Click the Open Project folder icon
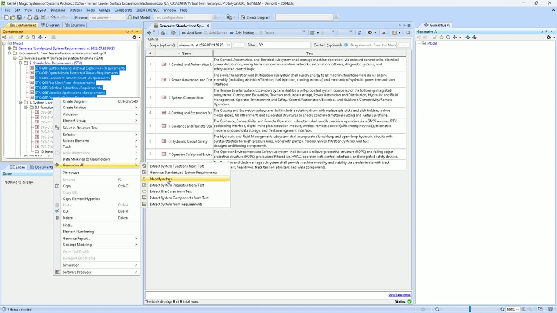Screen dimensions: 557x313 click(x=12, y=17)
